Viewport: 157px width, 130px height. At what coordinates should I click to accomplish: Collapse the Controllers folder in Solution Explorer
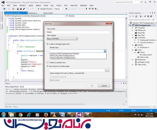133,38
